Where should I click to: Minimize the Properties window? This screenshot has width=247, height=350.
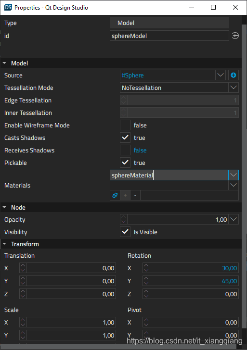192,7
